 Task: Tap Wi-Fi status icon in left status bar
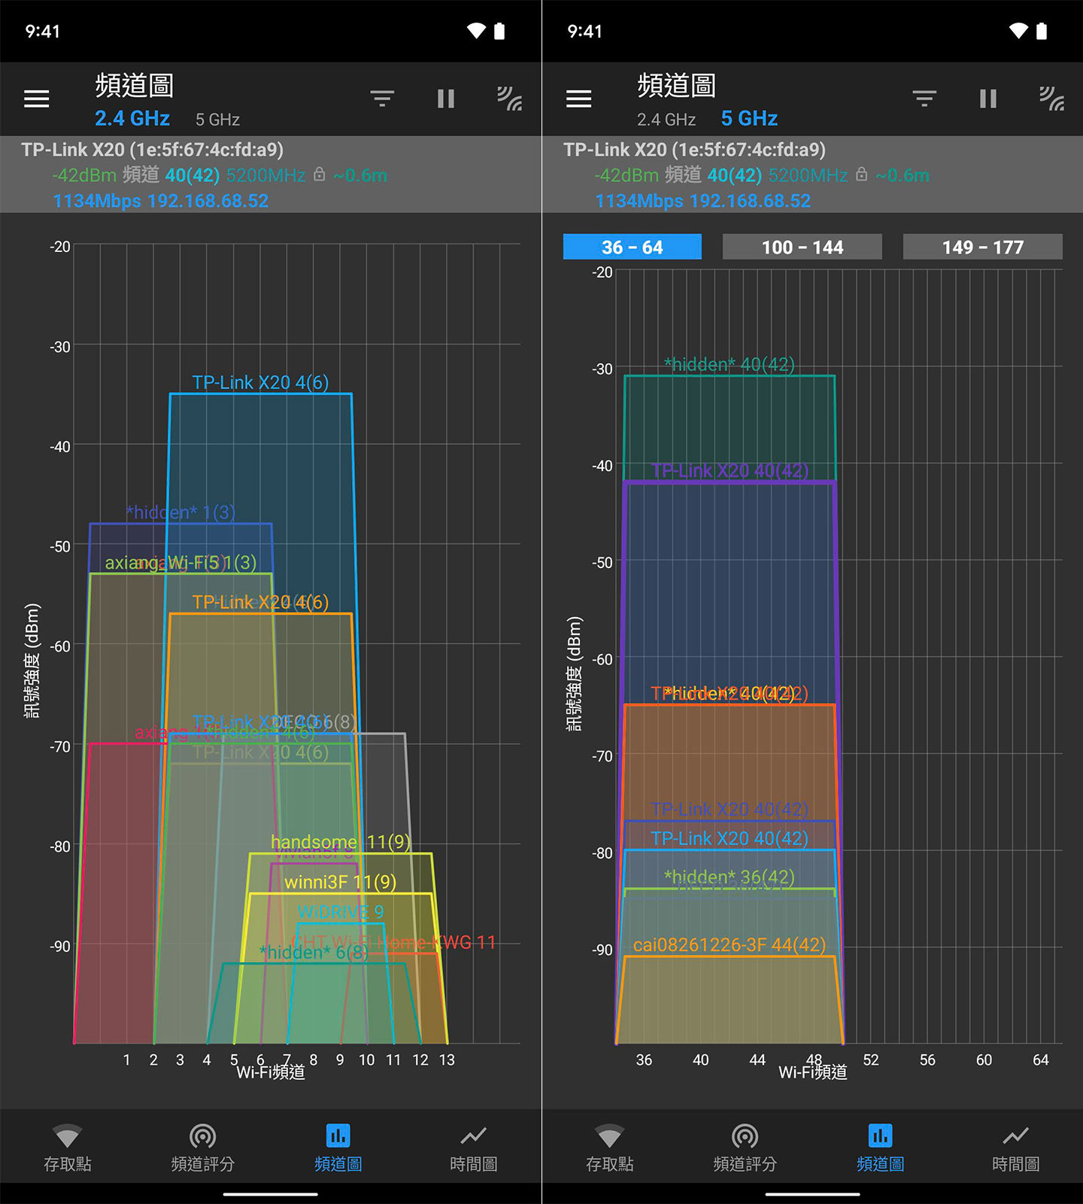pos(476,31)
